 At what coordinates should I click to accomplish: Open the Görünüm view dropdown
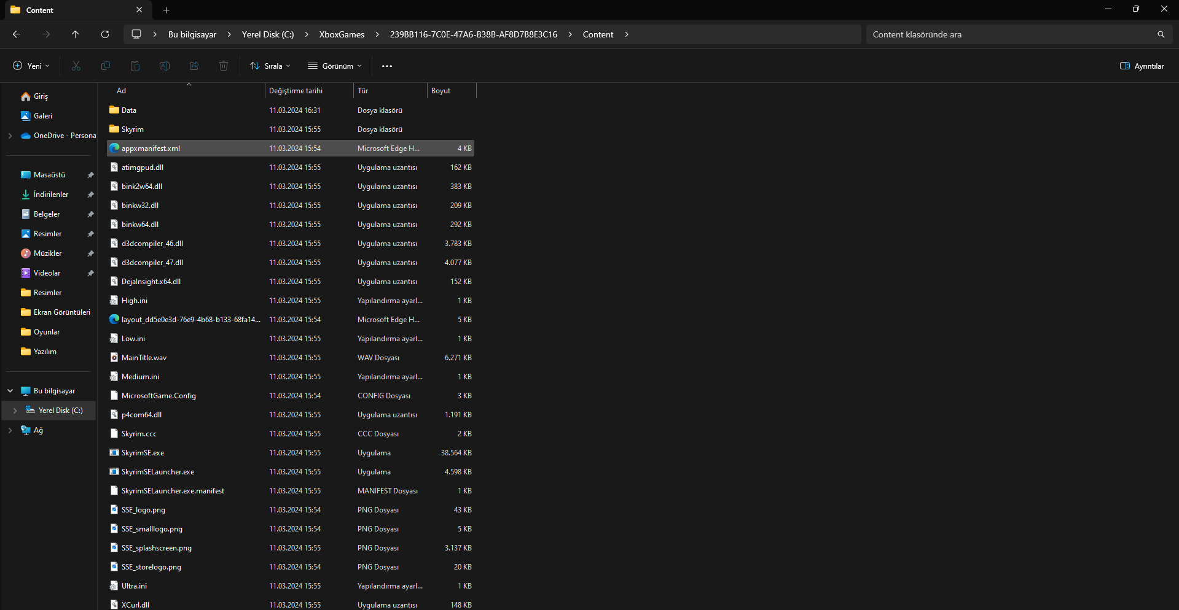(335, 66)
